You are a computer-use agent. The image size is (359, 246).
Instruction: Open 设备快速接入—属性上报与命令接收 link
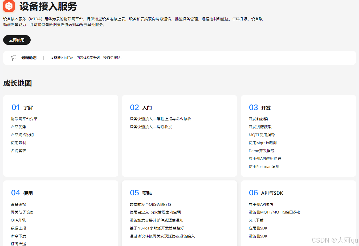tap(161, 119)
